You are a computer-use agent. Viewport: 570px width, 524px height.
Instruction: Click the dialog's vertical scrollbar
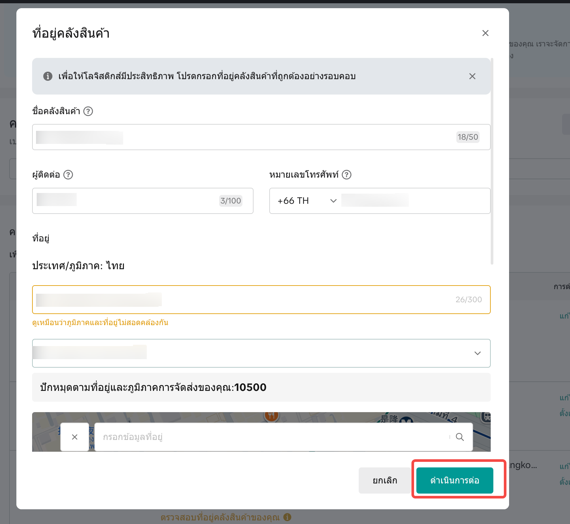[492, 161]
